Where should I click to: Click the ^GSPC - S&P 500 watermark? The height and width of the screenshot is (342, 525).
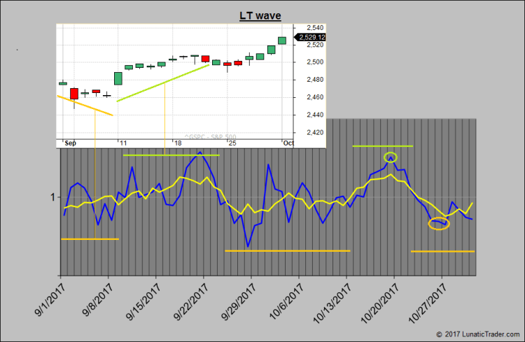210,136
